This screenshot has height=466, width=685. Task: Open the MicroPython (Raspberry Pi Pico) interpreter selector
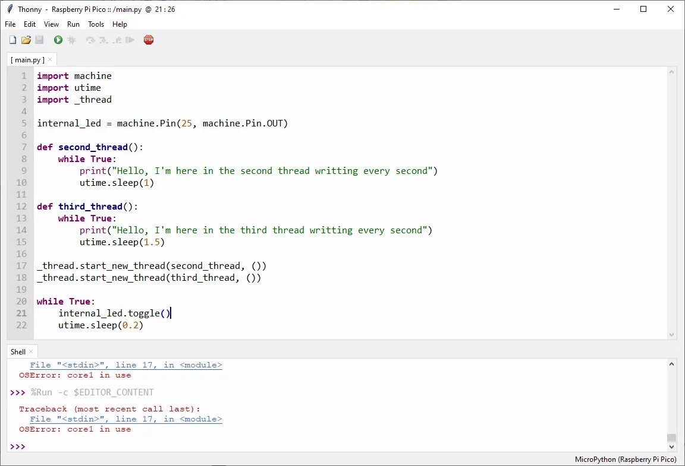[x=626, y=459]
